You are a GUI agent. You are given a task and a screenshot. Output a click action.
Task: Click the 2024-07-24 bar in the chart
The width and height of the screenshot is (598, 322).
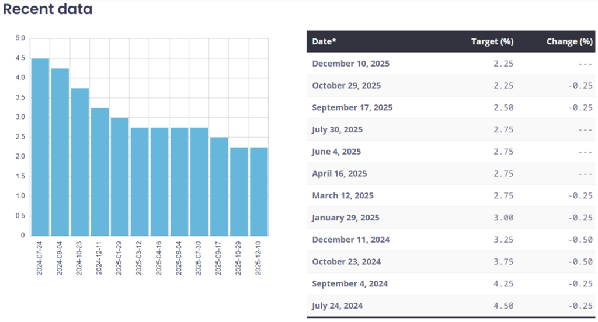[x=40, y=147]
